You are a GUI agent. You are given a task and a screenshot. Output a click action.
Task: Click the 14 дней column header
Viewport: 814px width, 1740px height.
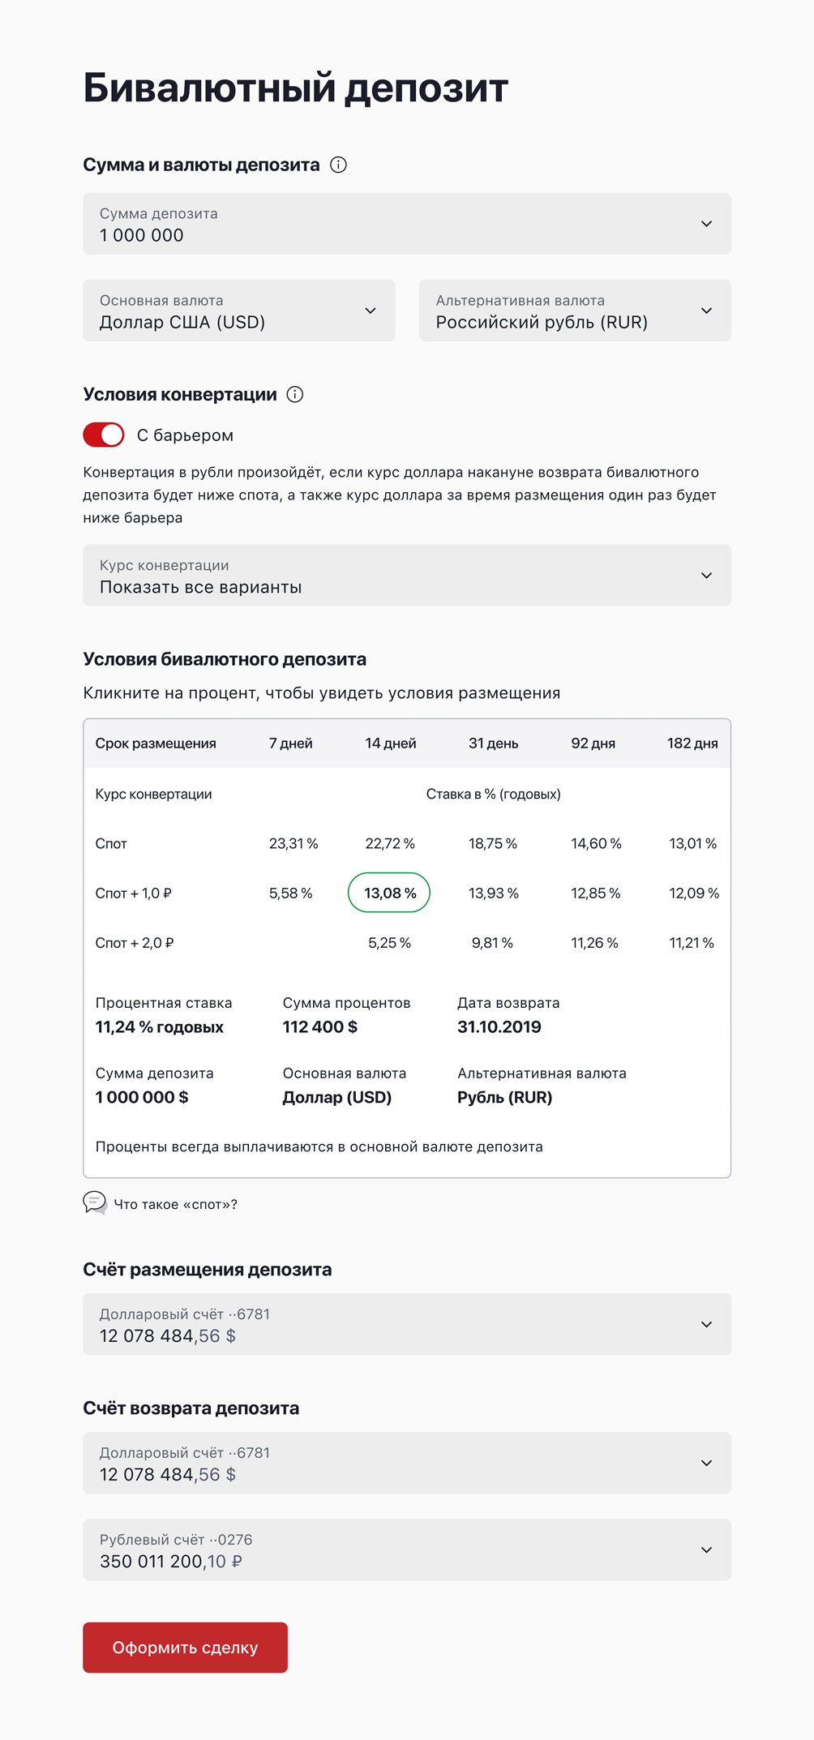[390, 744]
